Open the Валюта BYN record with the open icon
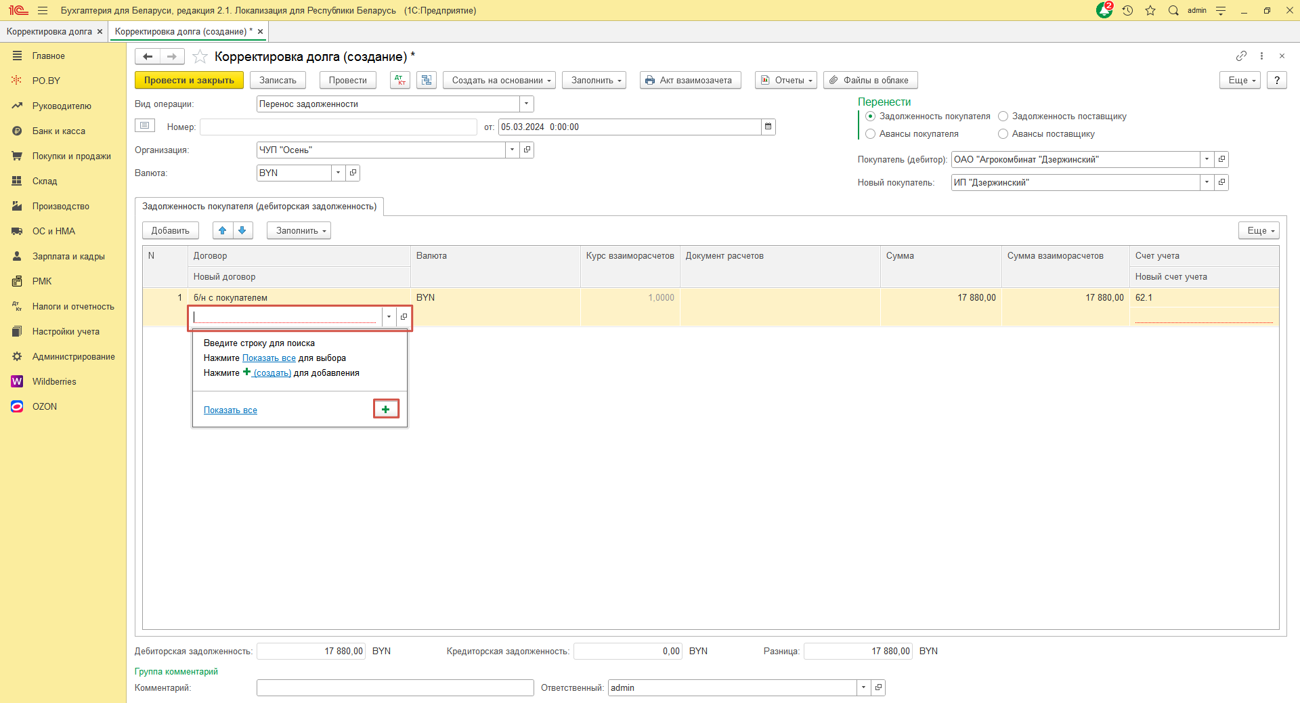Image resolution: width=1300 pixels, height=703 pixels. [353, 173]
